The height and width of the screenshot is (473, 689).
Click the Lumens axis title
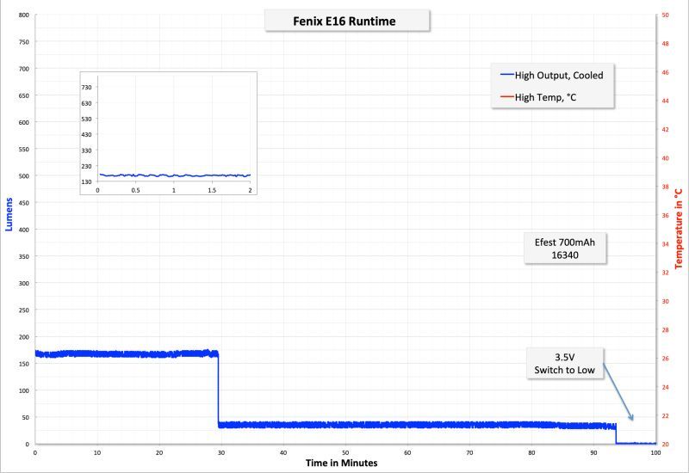point(9,214)
